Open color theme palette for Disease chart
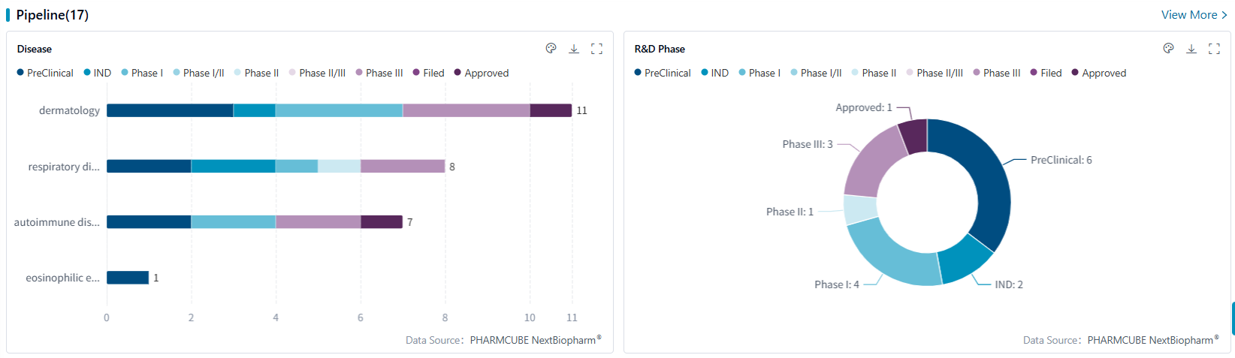This screenshot has width=1235, height=358. pyautogui.click(x=551, y=49)
